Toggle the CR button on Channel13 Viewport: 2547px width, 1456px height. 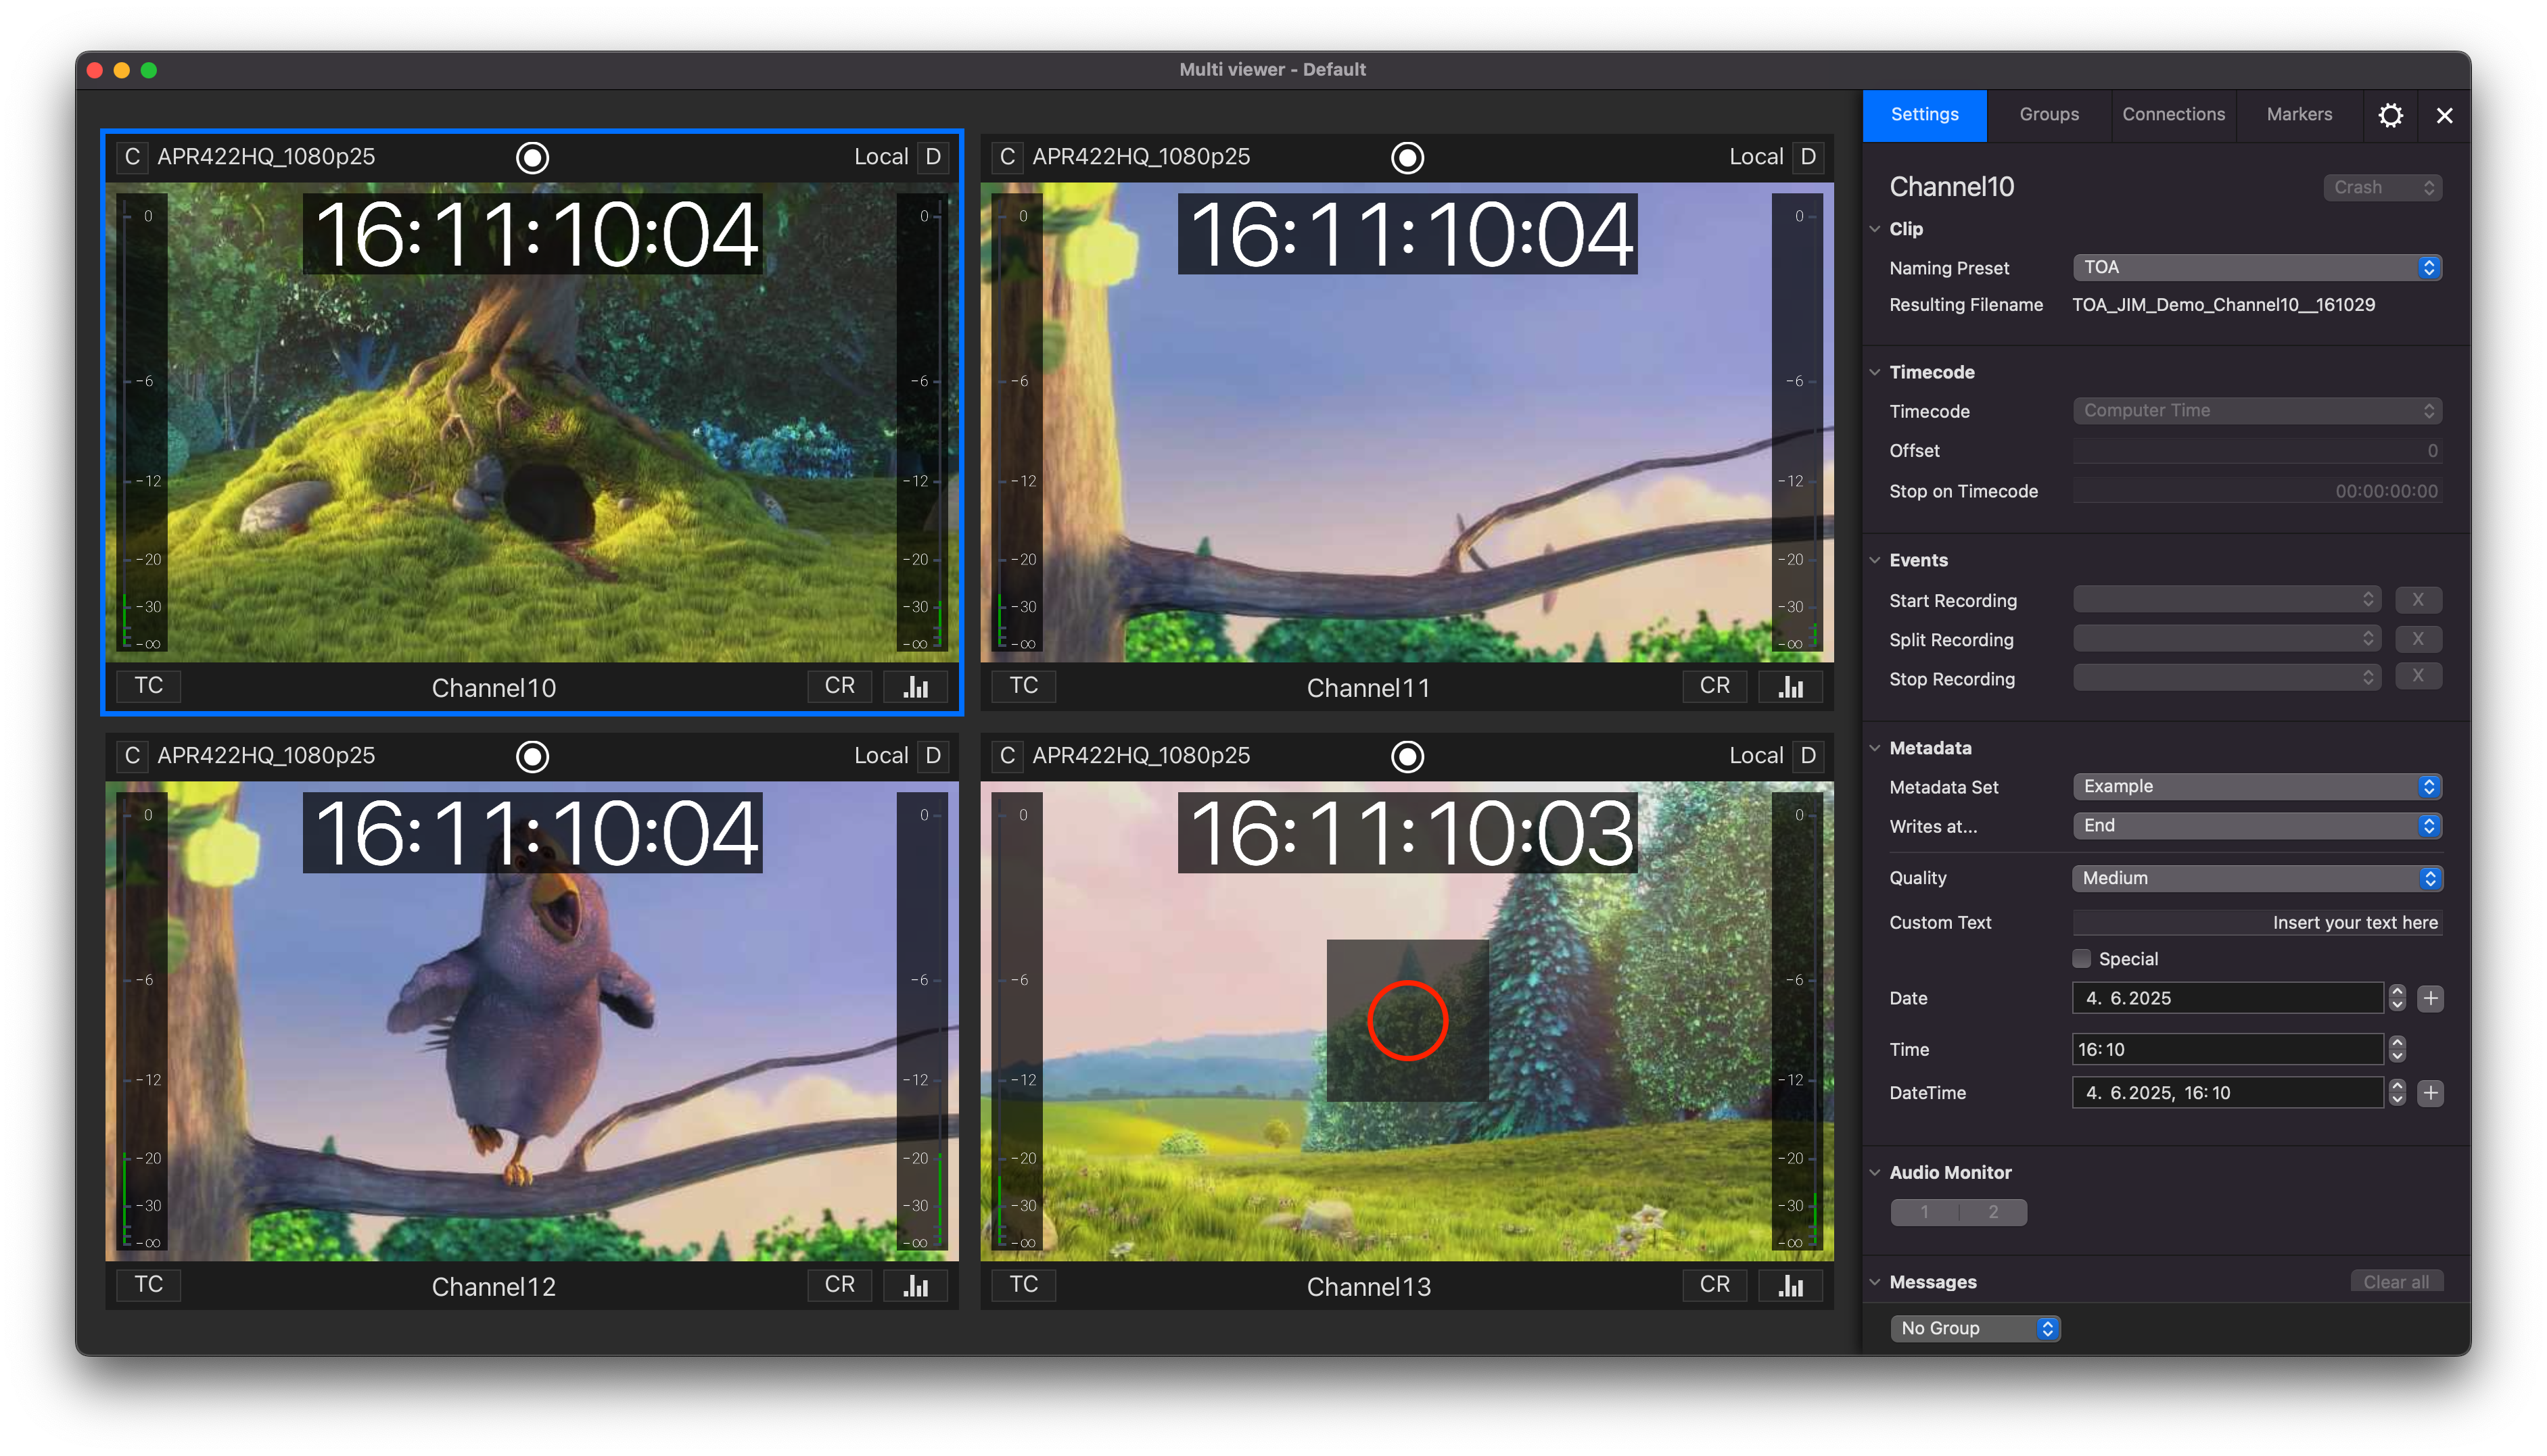pos(1714,1285)
